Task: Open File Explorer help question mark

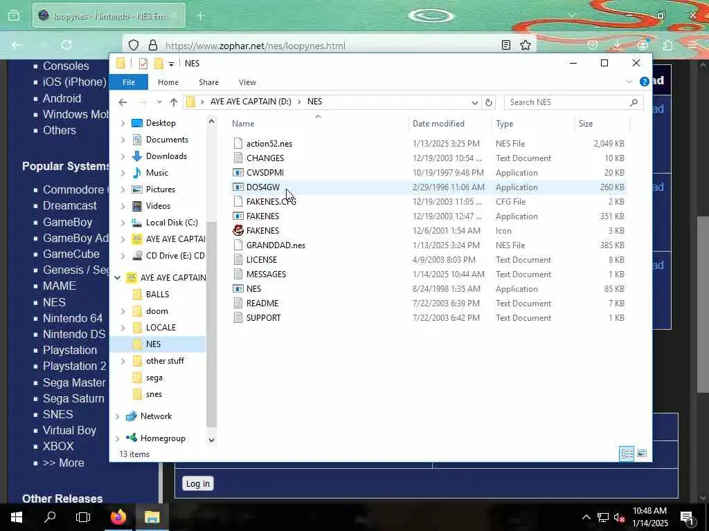Action: point(645,82)
